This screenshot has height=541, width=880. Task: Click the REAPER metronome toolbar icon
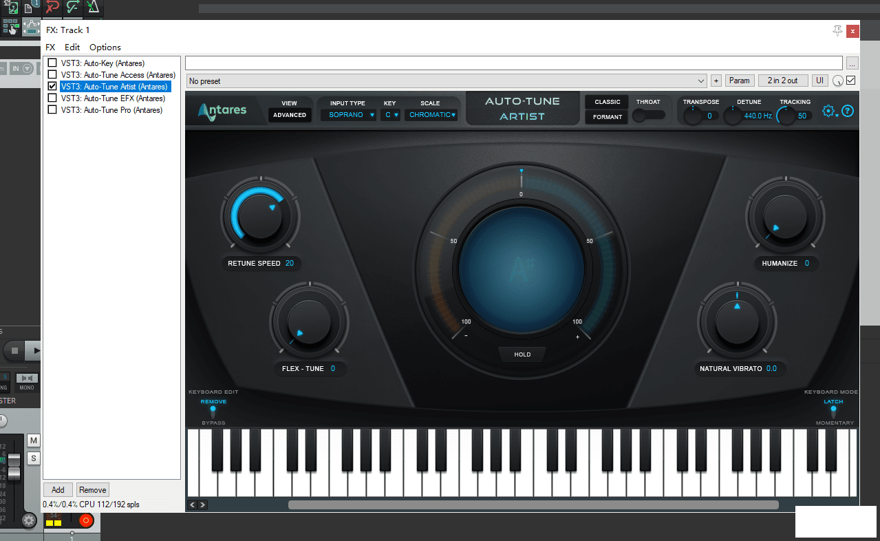click(93, 8)
